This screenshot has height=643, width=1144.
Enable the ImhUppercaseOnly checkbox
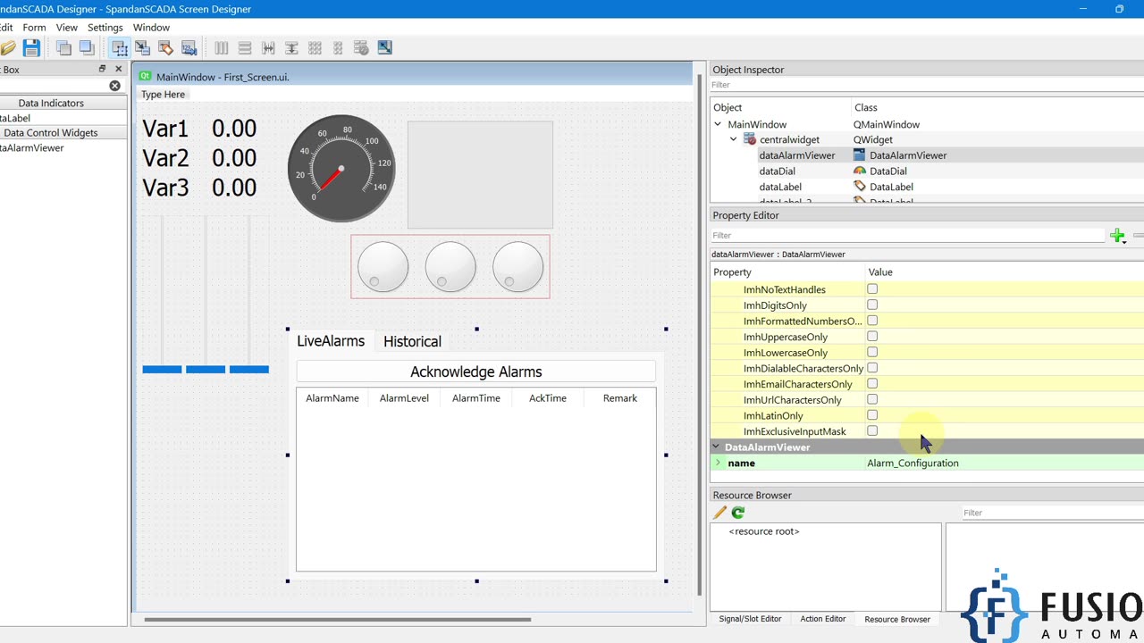872,337
